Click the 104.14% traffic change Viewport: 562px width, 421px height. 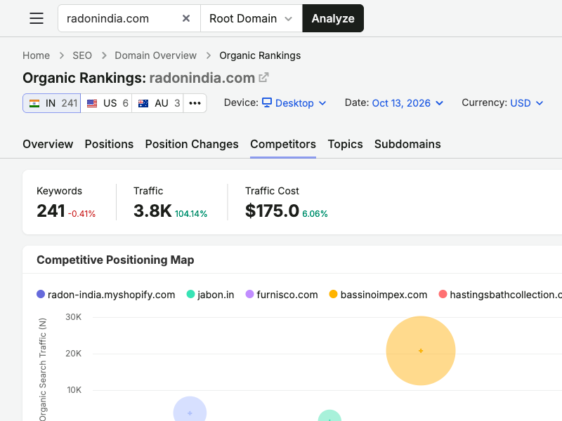pyautogui.click(x=191, y=214)
